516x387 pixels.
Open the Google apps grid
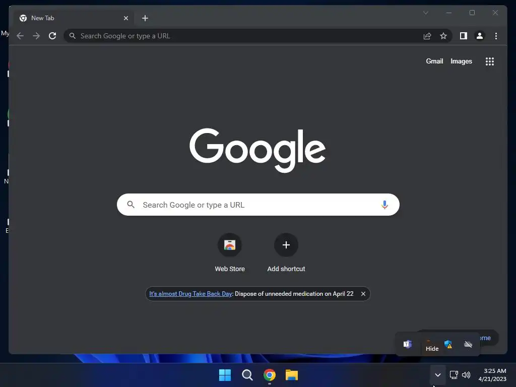(x=490, y=61)
